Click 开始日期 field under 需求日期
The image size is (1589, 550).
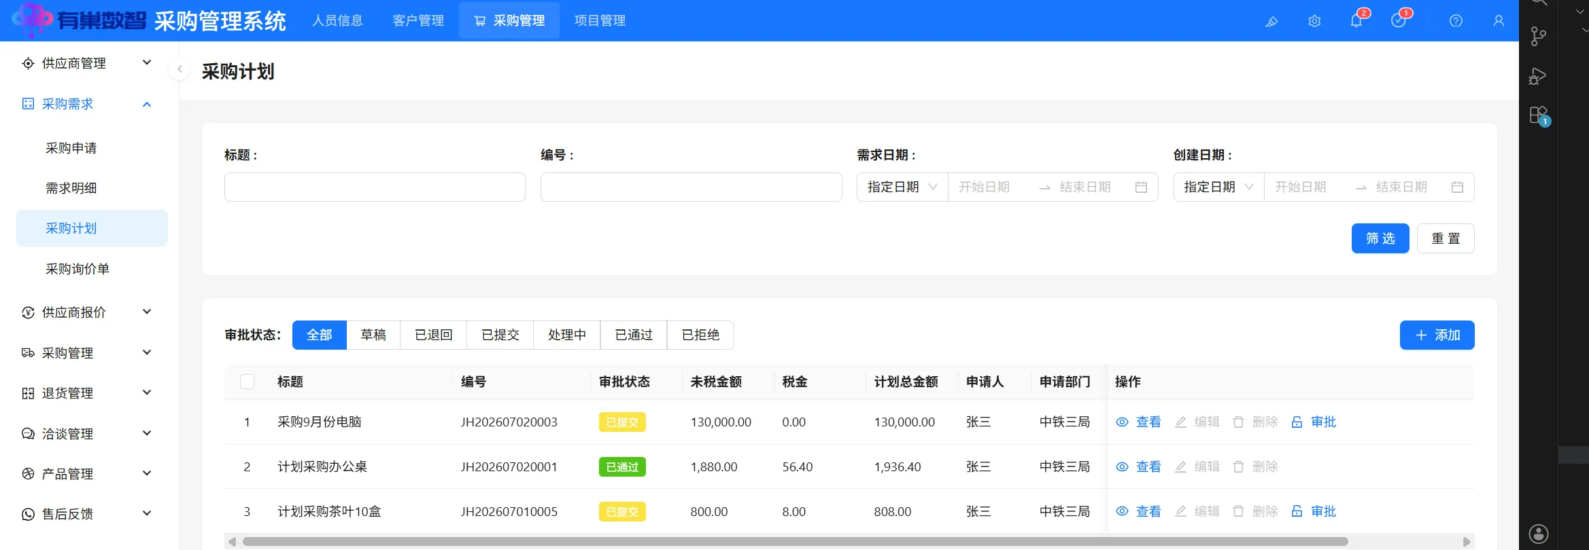point(993,187)
